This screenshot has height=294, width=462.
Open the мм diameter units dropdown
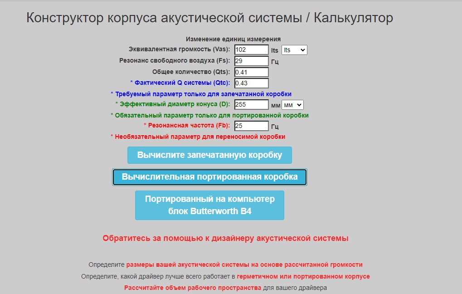tap(292, 105)
